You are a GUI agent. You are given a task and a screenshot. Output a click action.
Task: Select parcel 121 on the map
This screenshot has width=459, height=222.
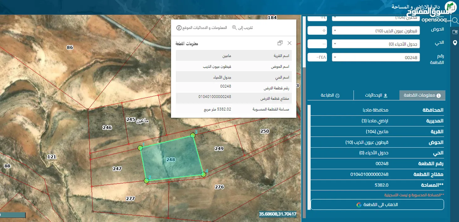[52, 157]
